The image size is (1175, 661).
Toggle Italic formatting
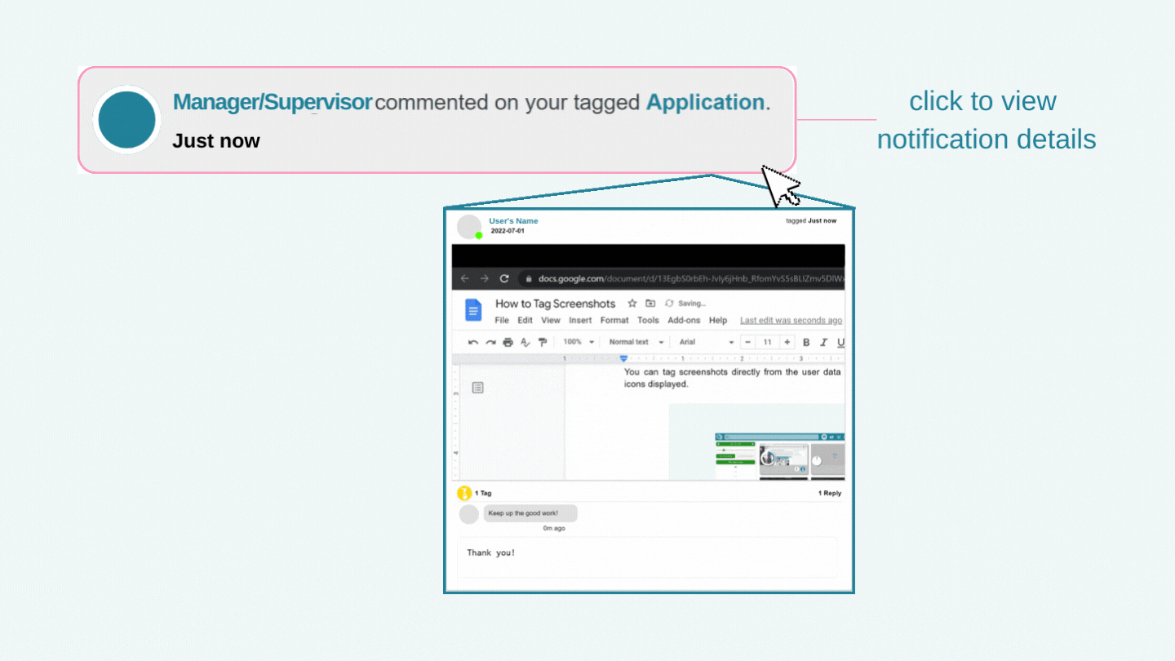824,343
